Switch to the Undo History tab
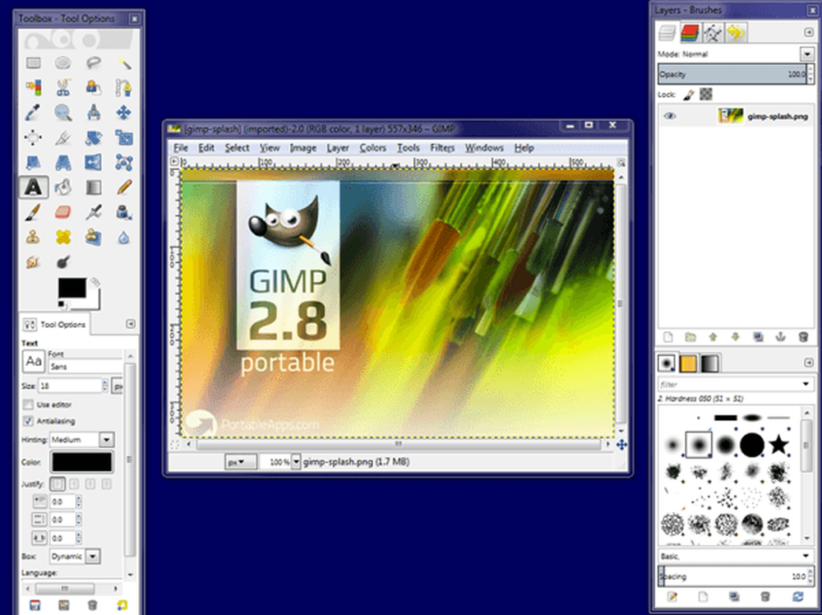822x615 pixels. pyautogui.click(x=736, y=33)
